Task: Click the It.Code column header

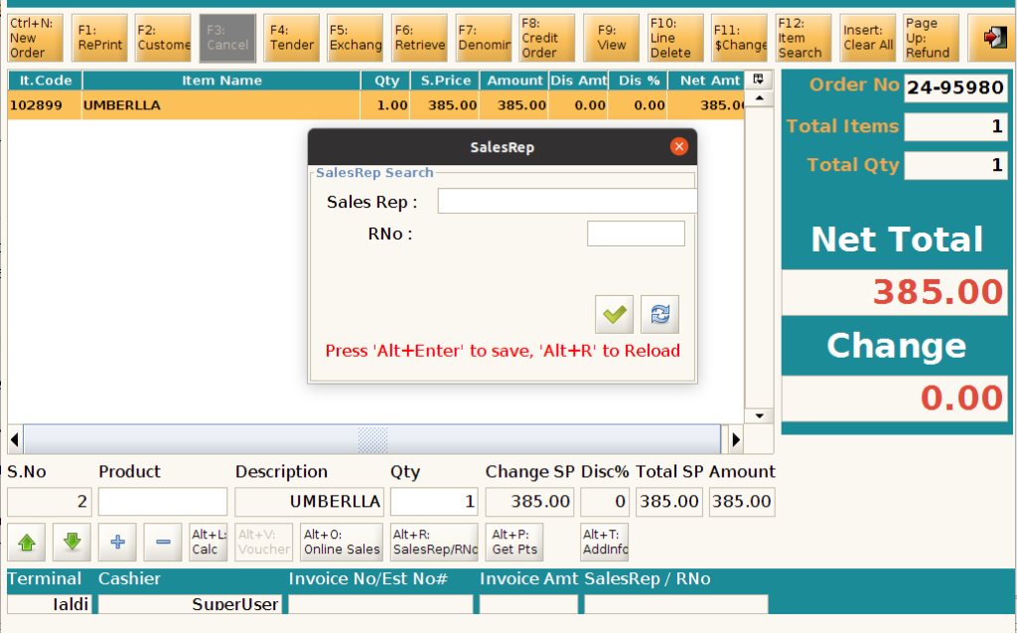Action: tap(45, 80)
